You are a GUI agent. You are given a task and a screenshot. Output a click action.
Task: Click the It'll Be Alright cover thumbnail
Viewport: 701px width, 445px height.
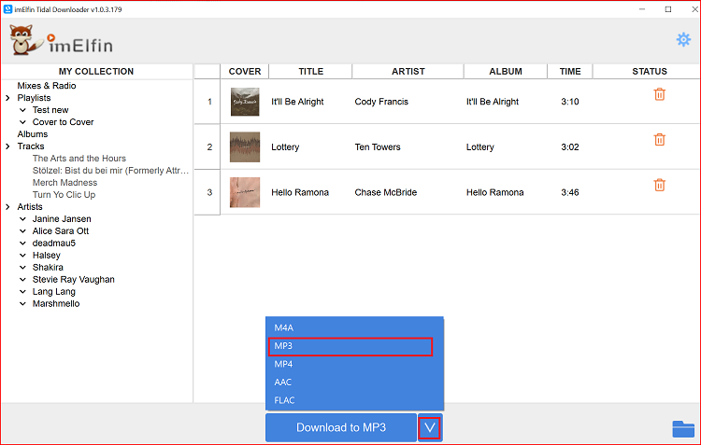click(x=245, y=102)
